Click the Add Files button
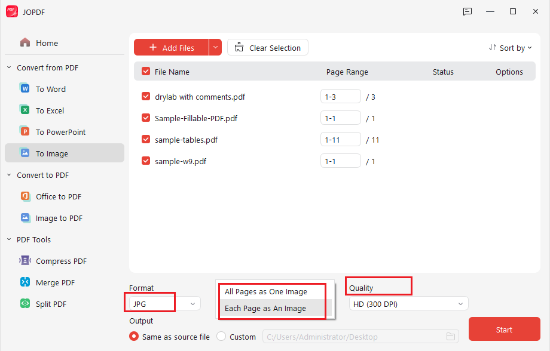The image size is (550, 351). (171, 47)
